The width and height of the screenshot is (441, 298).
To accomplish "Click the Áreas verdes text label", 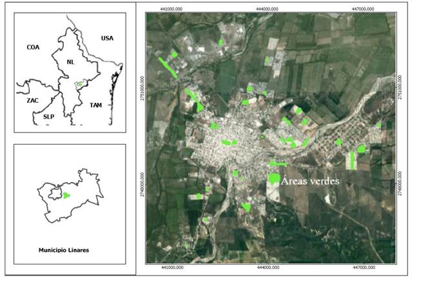I will coord(311,180).
